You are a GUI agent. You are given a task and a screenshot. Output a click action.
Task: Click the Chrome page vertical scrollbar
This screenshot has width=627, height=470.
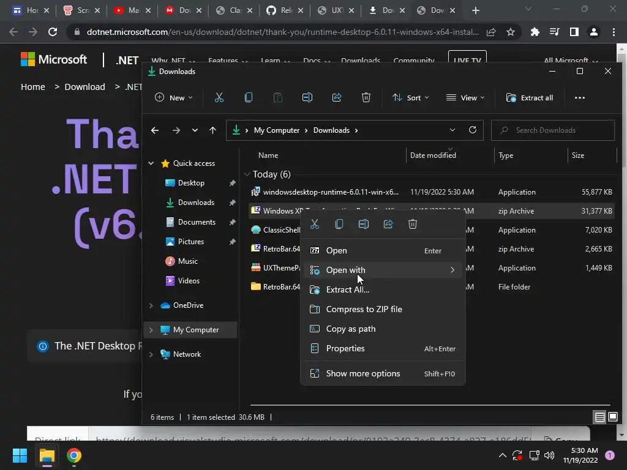621,240
